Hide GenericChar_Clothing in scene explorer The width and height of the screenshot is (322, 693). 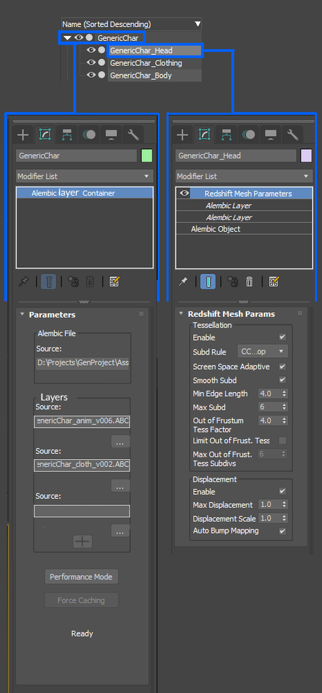(x=91, y=62)
